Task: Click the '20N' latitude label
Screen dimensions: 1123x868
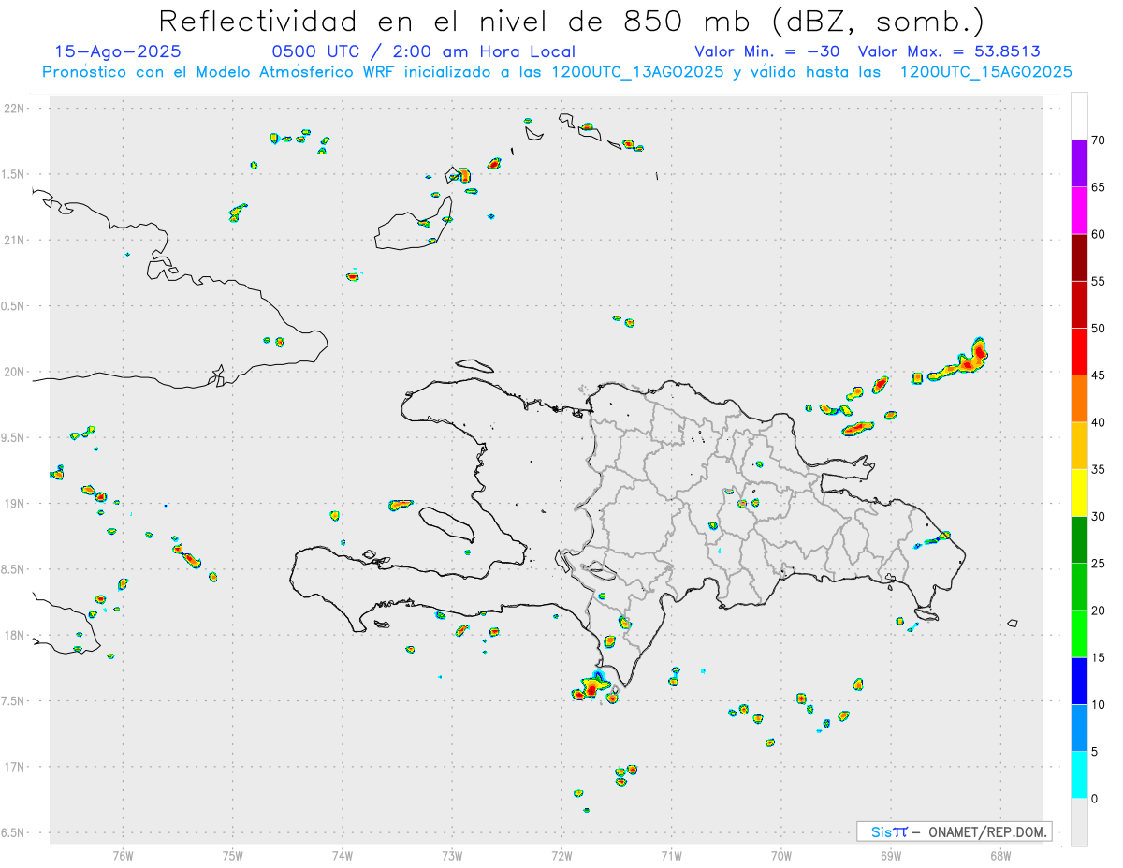Action: pyautogui.click(x=15, y=372)
